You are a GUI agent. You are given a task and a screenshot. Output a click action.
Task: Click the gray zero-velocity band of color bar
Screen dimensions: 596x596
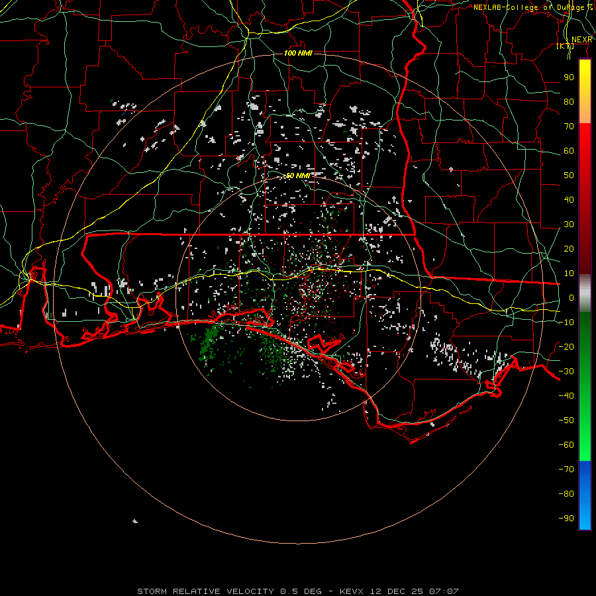585,293
